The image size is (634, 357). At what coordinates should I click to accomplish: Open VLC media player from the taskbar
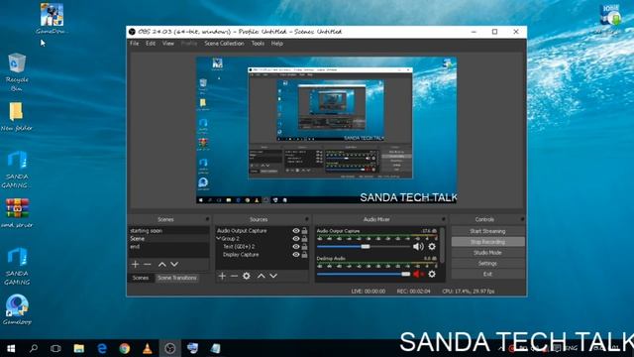(148, 348)
